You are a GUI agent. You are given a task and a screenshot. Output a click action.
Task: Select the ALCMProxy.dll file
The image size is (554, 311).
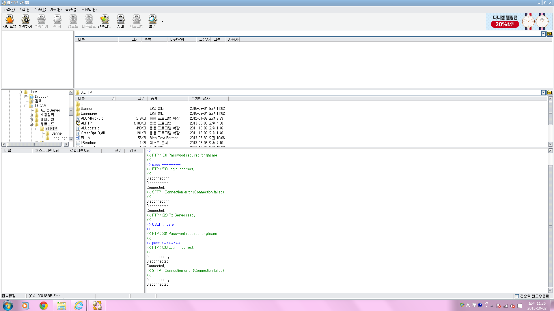(93, 118)
